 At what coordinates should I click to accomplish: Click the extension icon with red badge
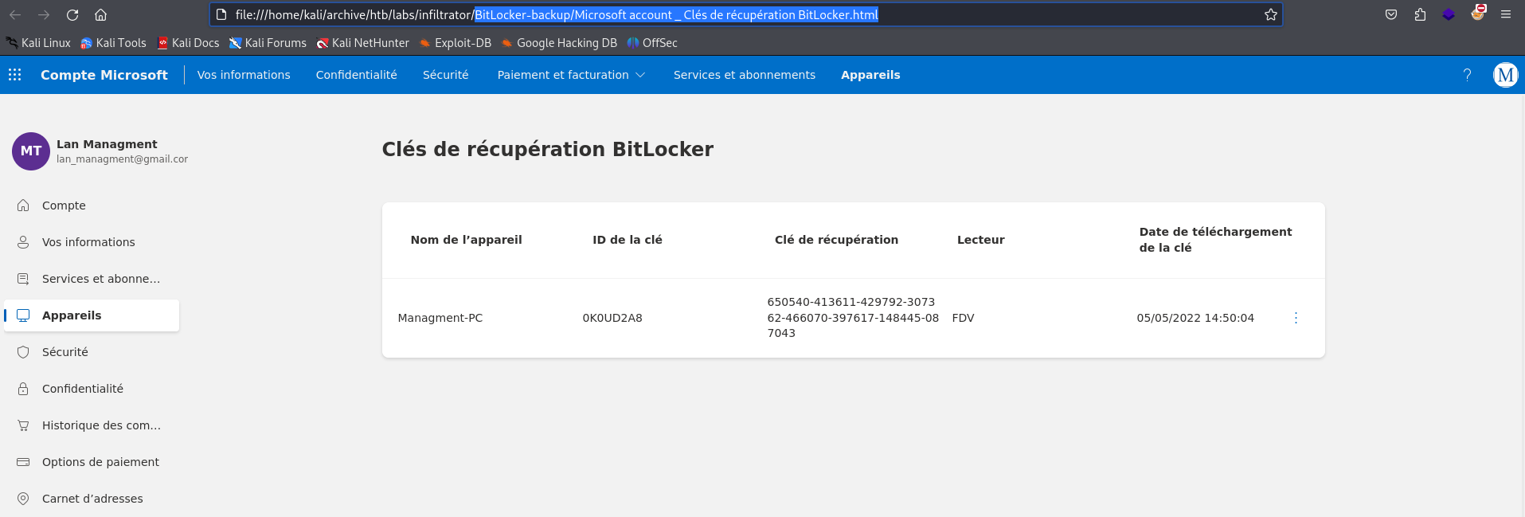(1478, 13)
